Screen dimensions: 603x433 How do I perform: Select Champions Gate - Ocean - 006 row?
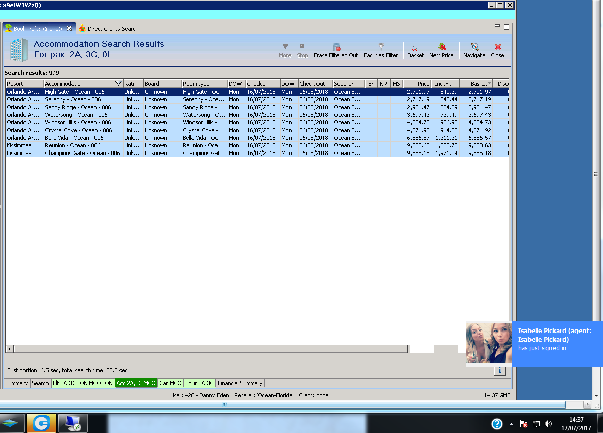pyautogui.click(x=257, y=154)
